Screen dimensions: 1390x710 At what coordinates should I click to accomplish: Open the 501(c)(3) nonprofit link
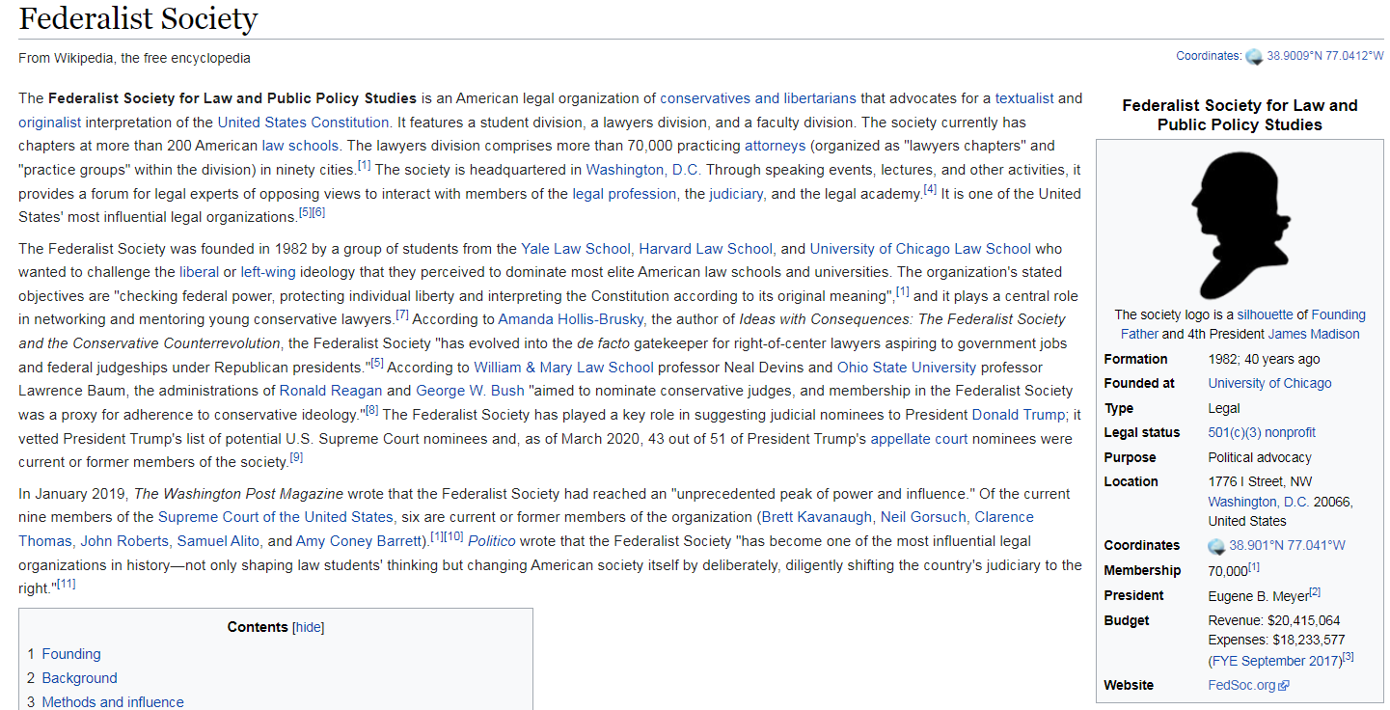[x=1262, y=432]
